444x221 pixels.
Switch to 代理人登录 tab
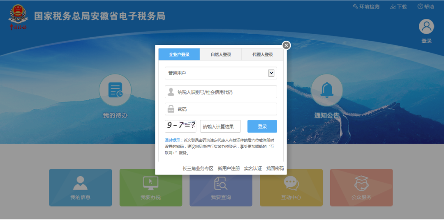[262, 54]
